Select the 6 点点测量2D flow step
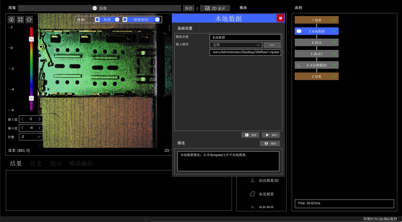The image size is (402, 222). 317,65
